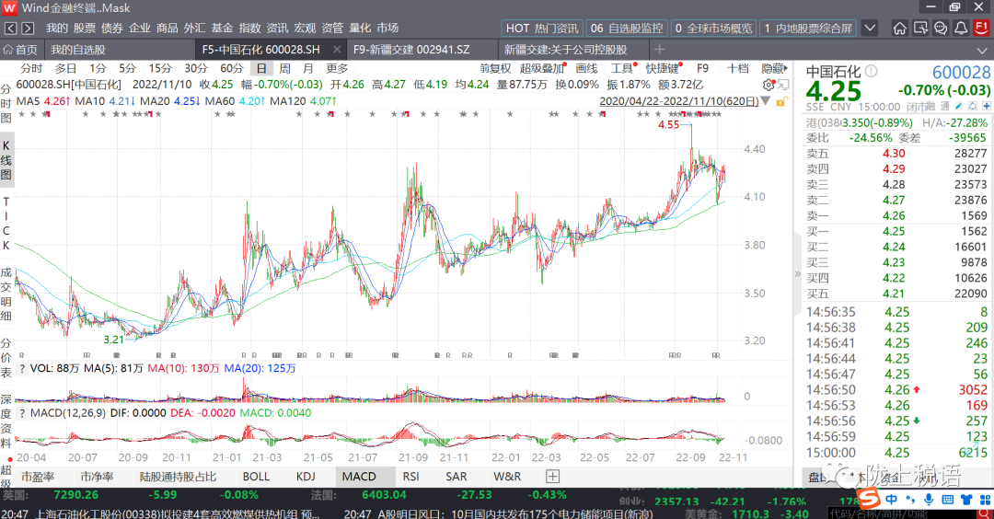
Task: Open the 宏观 menu
Action: (x=305, y=28)
